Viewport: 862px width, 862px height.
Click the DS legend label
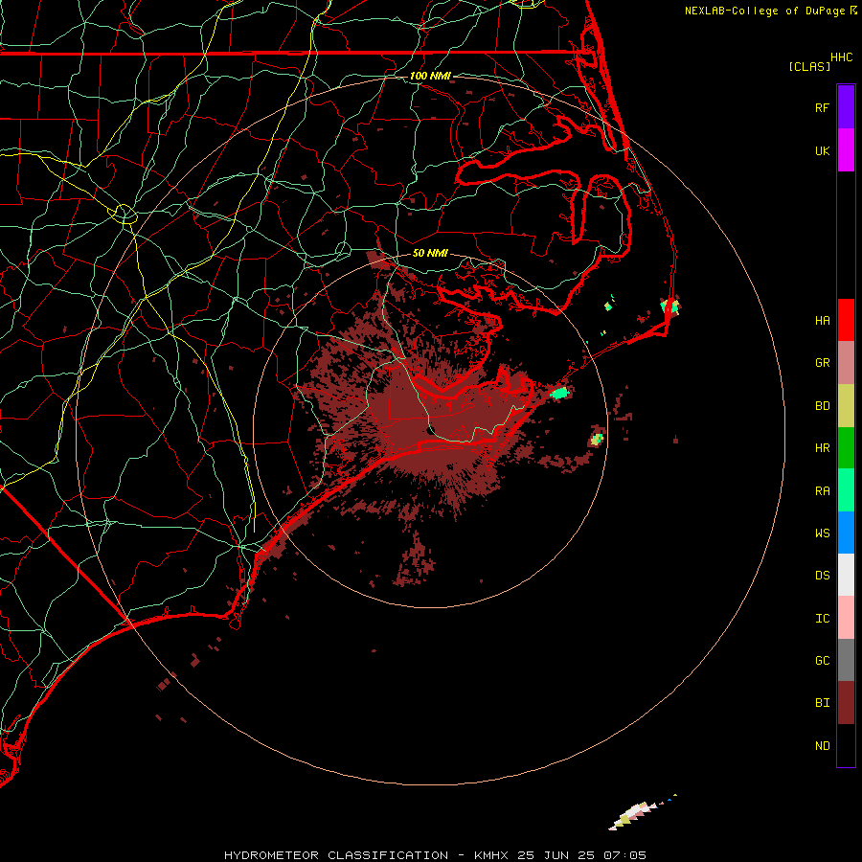pyautogui.click(x=822, y=576)
